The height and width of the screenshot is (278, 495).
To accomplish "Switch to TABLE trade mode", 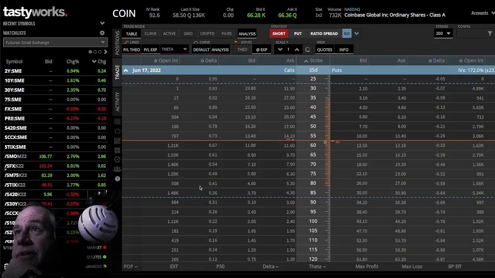I will 131,34.
